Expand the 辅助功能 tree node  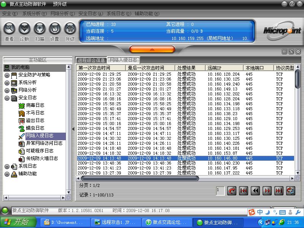7,174
